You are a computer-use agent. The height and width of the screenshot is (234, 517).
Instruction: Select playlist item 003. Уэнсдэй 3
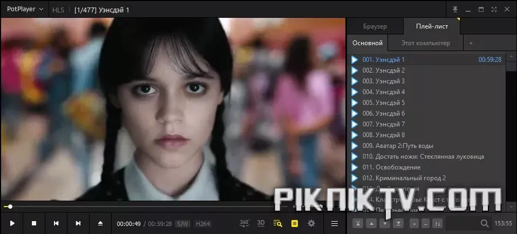[x=426, y=81]
